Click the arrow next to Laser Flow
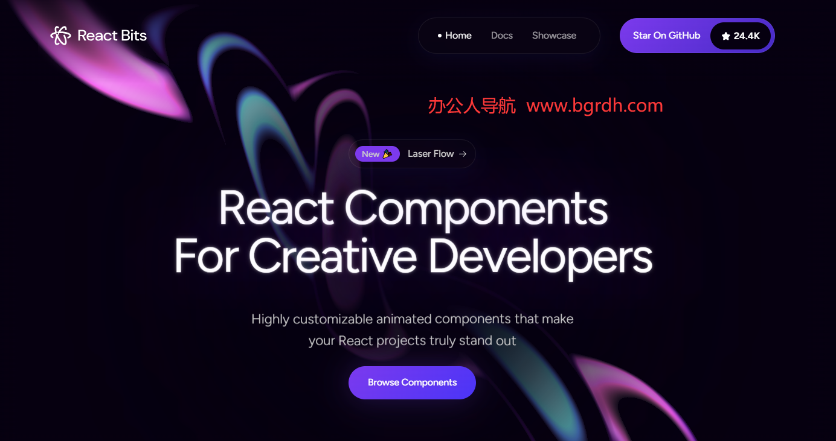836x441 pixels. [x=463, y=154]
